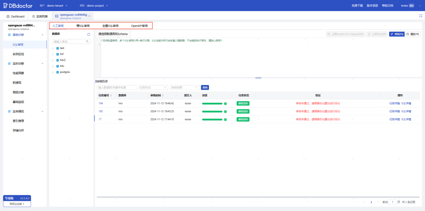
Task: Select 索引推荐 in the sidebar
Action: pos(18,121)
